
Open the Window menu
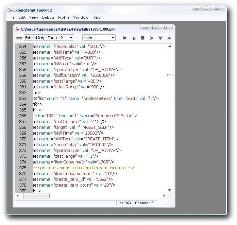[81, 17]
